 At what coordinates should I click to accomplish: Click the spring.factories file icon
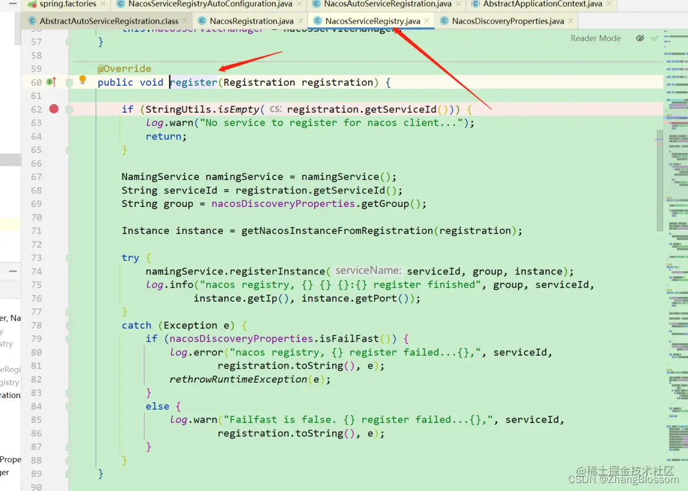click(x=32, y=4)
